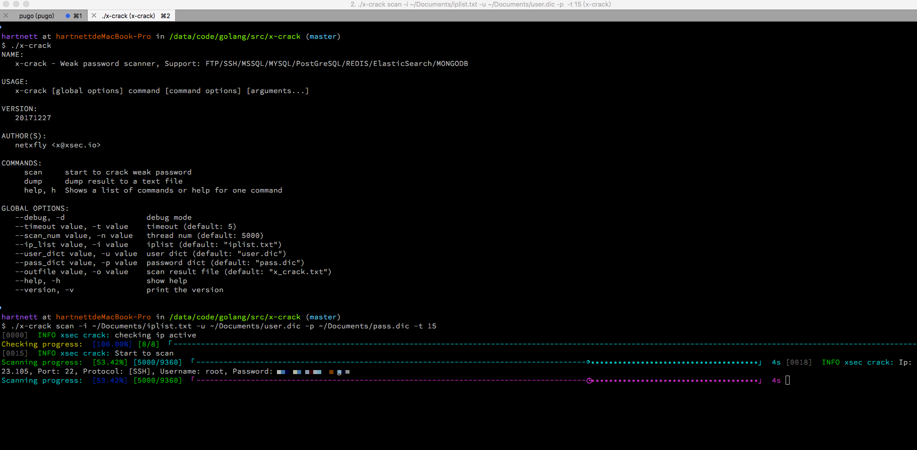Click the '[8/8]' checking count
Image resolution: width=917 pixels, height=450 pixels.
click(x=148, y=344)
